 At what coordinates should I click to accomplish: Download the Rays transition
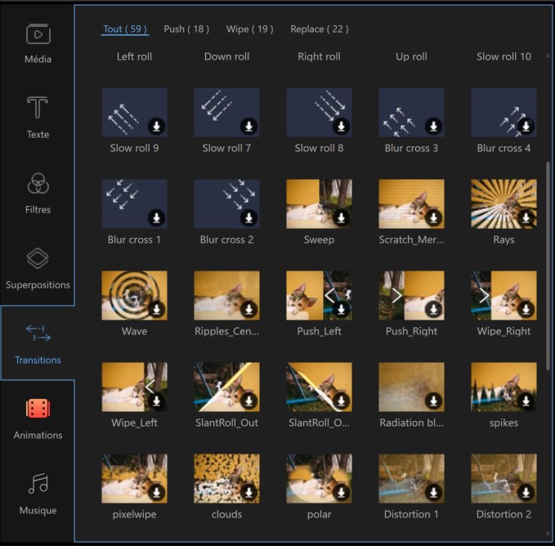526,218
